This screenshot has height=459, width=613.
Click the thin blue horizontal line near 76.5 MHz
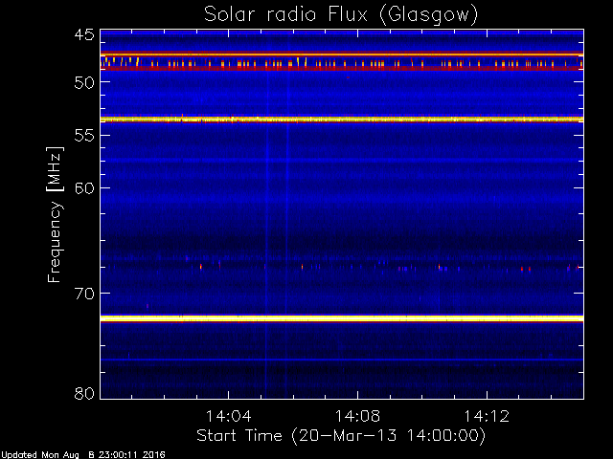pyautogui.click(x=342, y=360)
